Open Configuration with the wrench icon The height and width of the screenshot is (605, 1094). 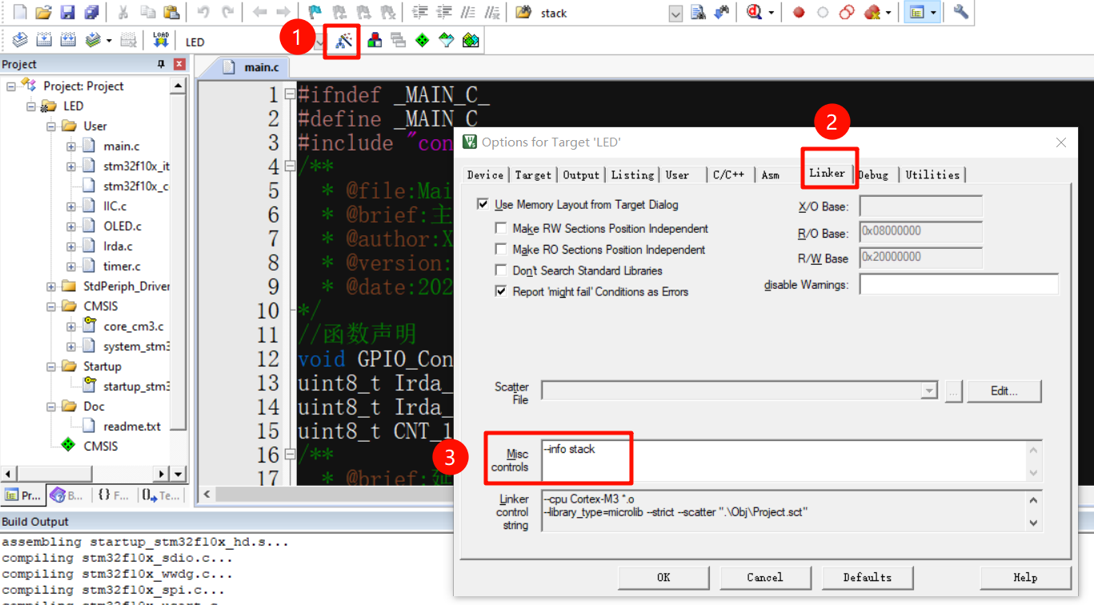960,12
